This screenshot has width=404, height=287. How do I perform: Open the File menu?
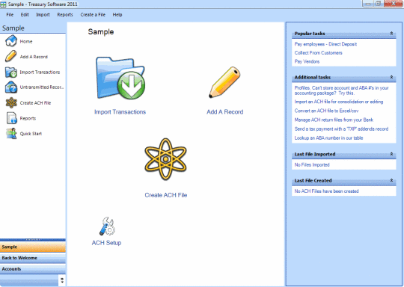pos(10,15)
